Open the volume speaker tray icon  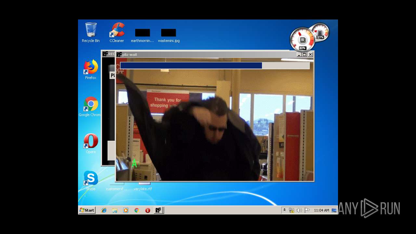[x=299, y=210]
